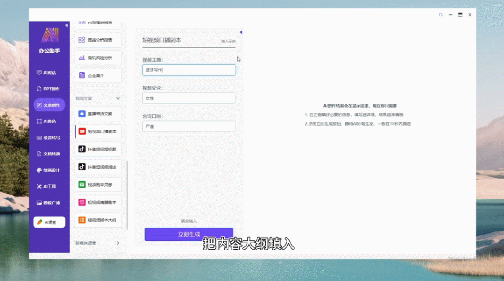The image size is (504, 281).
Task: Select AI角色 in the left sidebar
Action: point(49,121)
